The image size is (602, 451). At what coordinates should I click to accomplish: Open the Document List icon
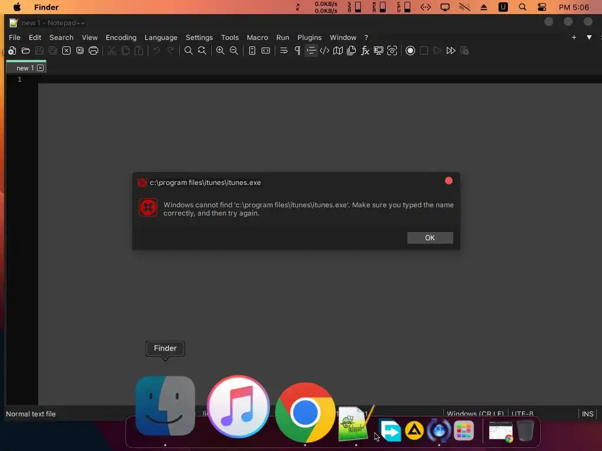352,51
